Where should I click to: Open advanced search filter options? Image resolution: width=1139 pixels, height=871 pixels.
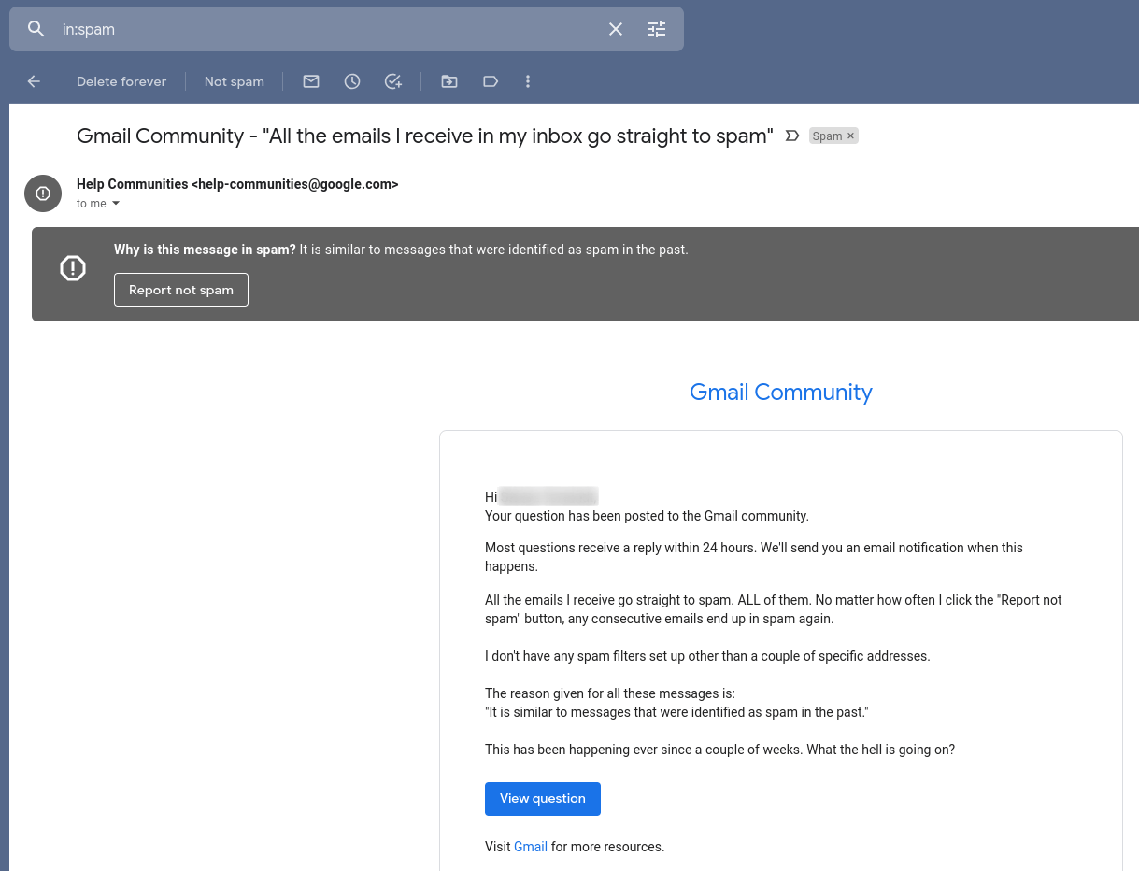(x=656, y=29)
